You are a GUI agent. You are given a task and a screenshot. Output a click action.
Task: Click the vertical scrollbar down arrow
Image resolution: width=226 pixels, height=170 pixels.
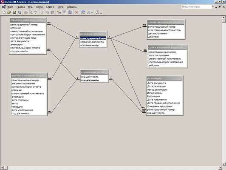pyautogui.click(x=224, y=164)
